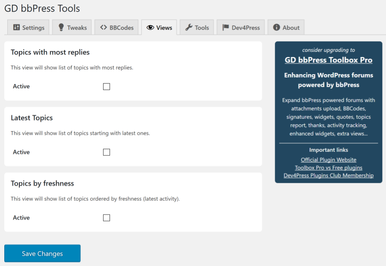Open the Settings tab
The height and width of the screenshot is (266, 386).
click(x=28, y=27)
